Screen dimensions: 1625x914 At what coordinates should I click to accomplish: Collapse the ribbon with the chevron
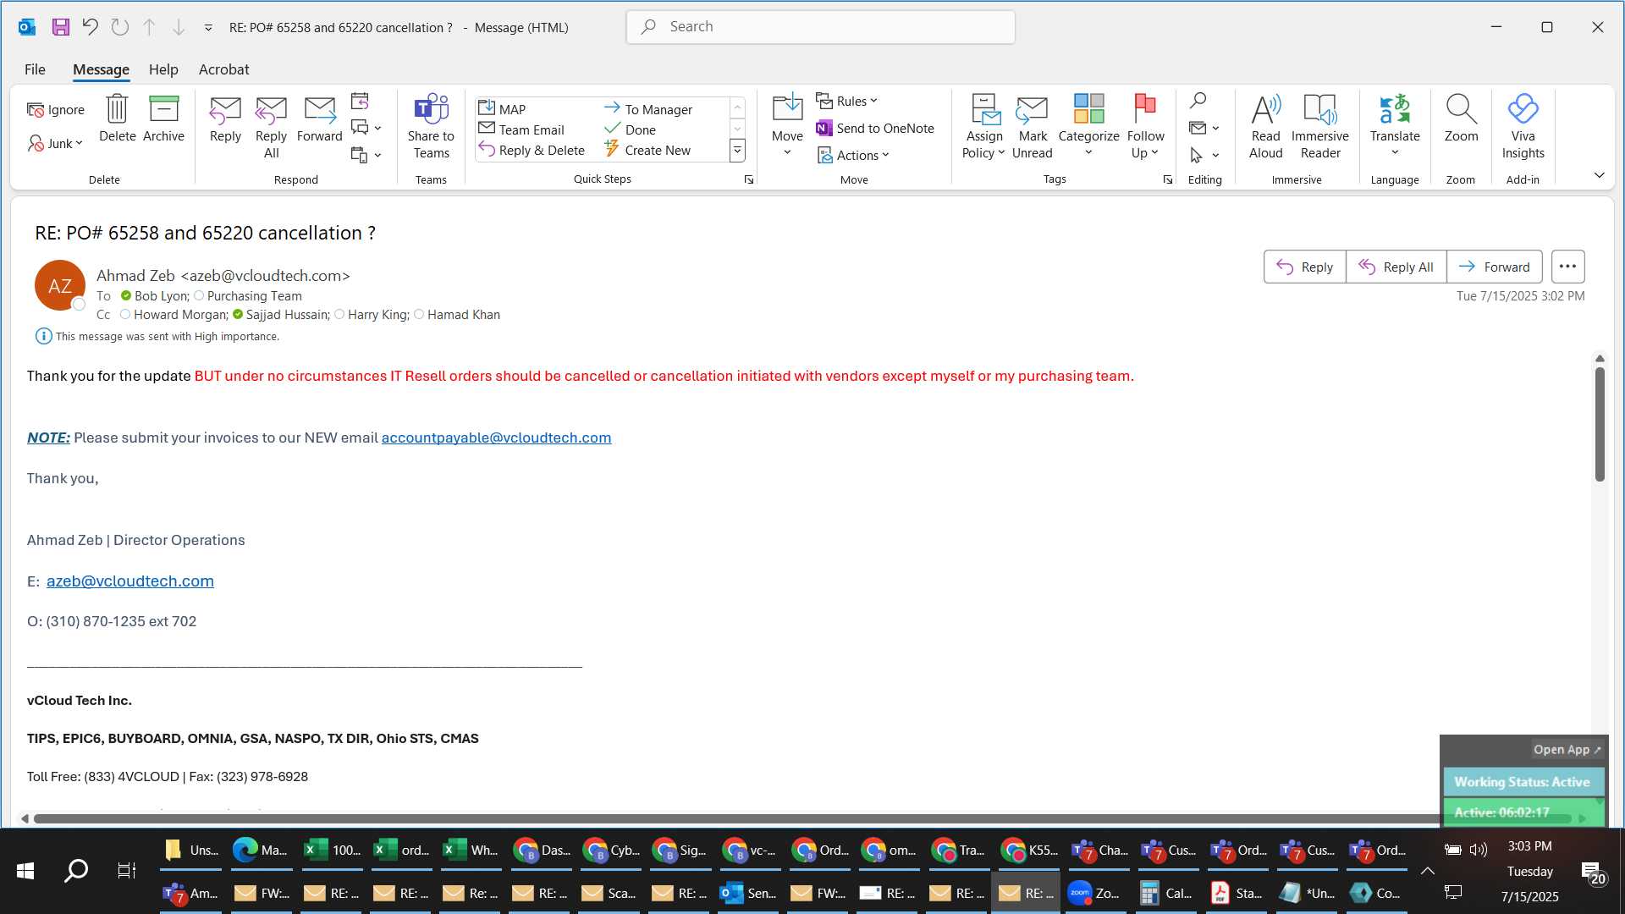[x=1599, y=175]
